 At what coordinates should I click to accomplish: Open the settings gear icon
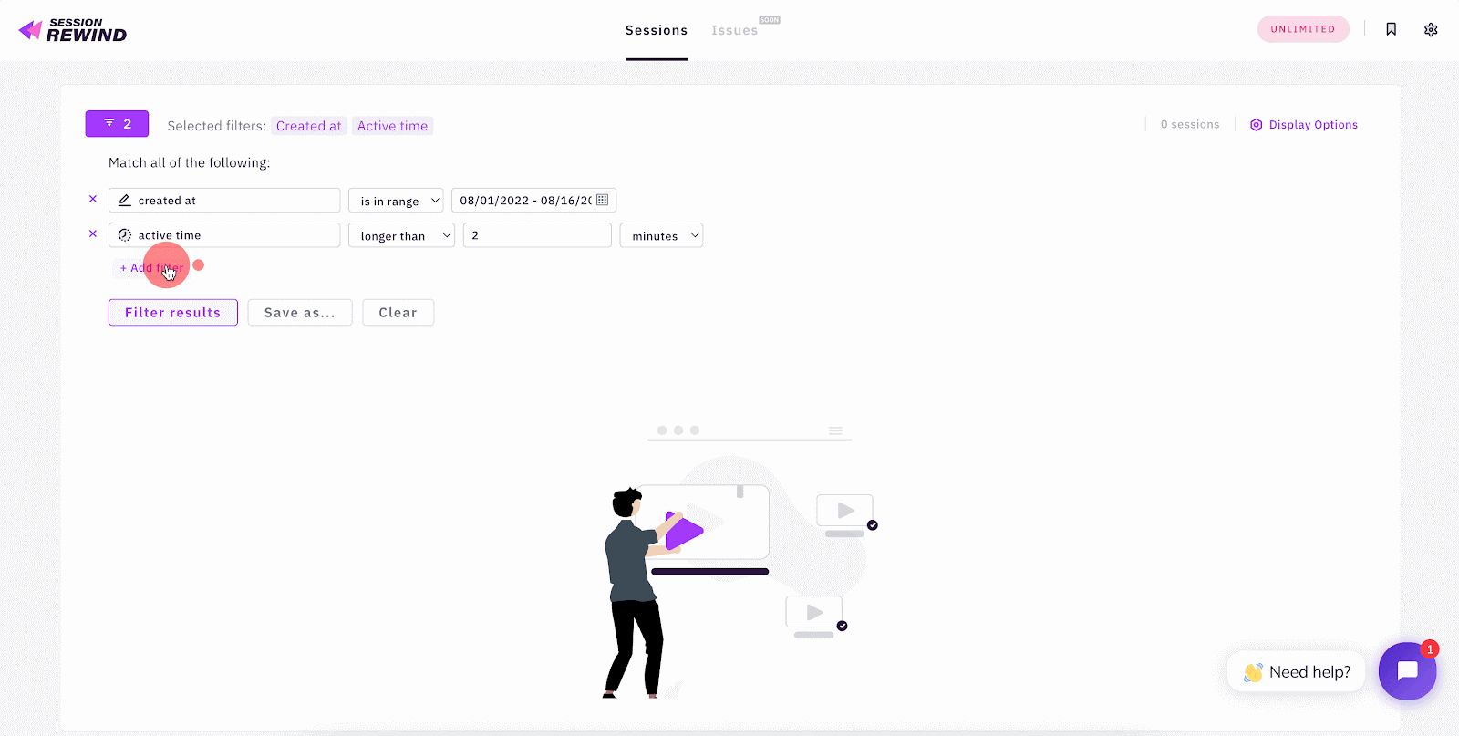[1431, 29]
